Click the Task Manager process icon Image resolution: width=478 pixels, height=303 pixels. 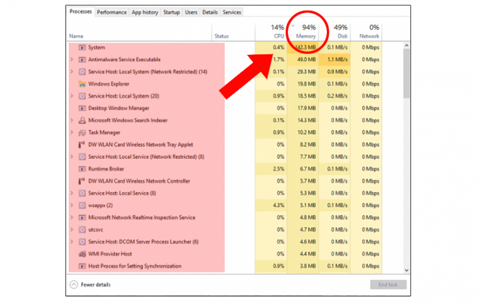(82, 132)
